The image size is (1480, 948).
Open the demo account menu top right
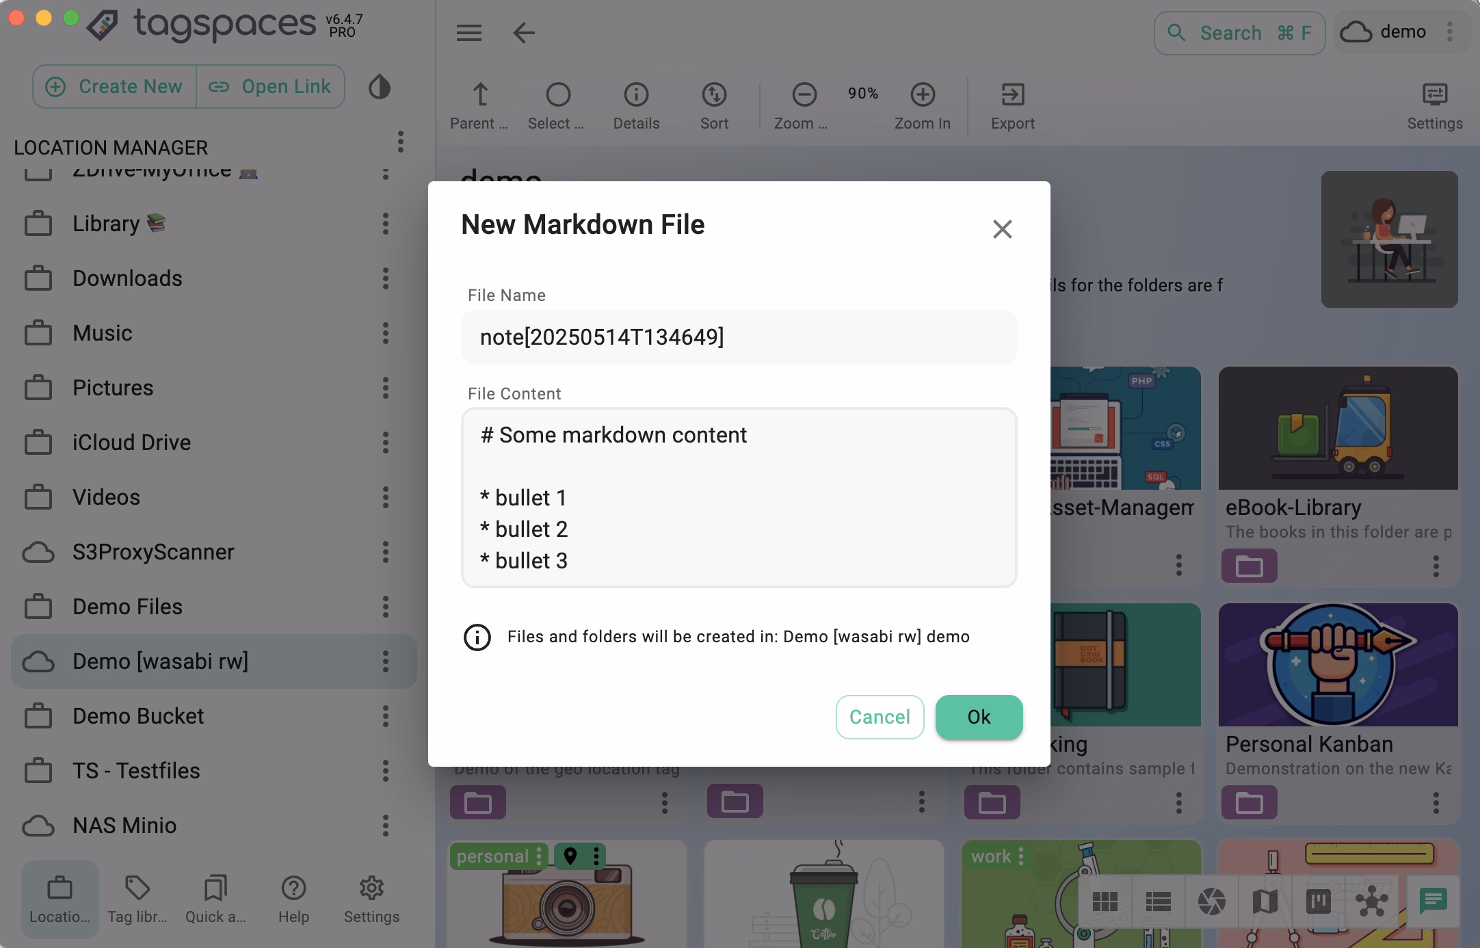pos(1451,31)
